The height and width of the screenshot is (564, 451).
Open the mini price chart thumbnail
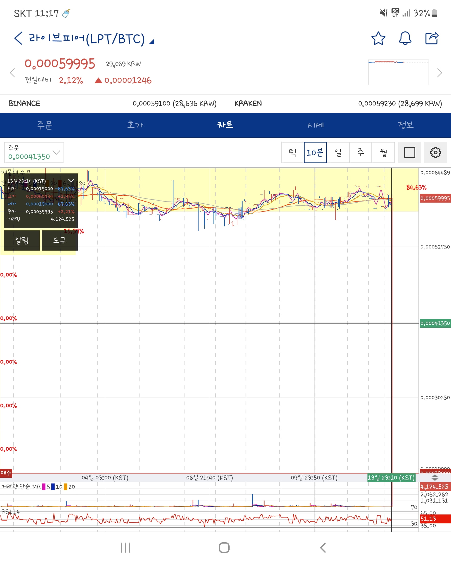398,73
